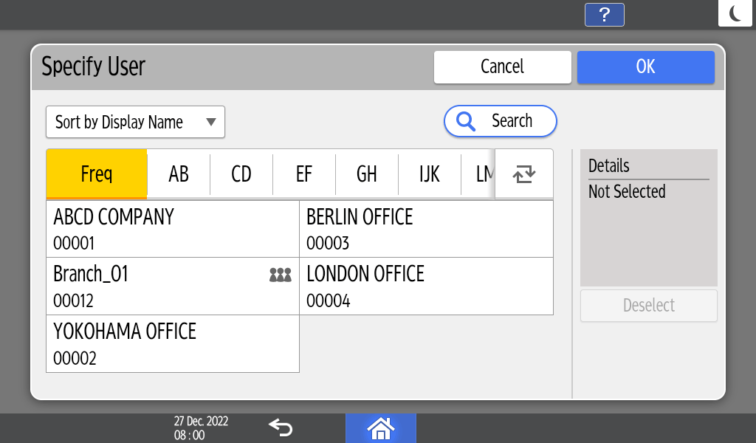Confirm with the OK button
This screenshot has width=756, height=443.
(x=645, y=66)
